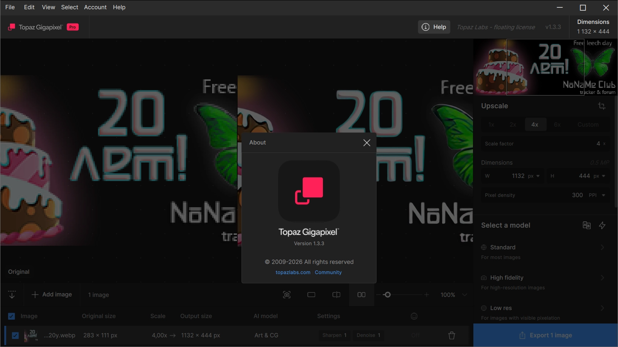Click the ...20y.webp file name
618x347 pixels.
(59, 335)
